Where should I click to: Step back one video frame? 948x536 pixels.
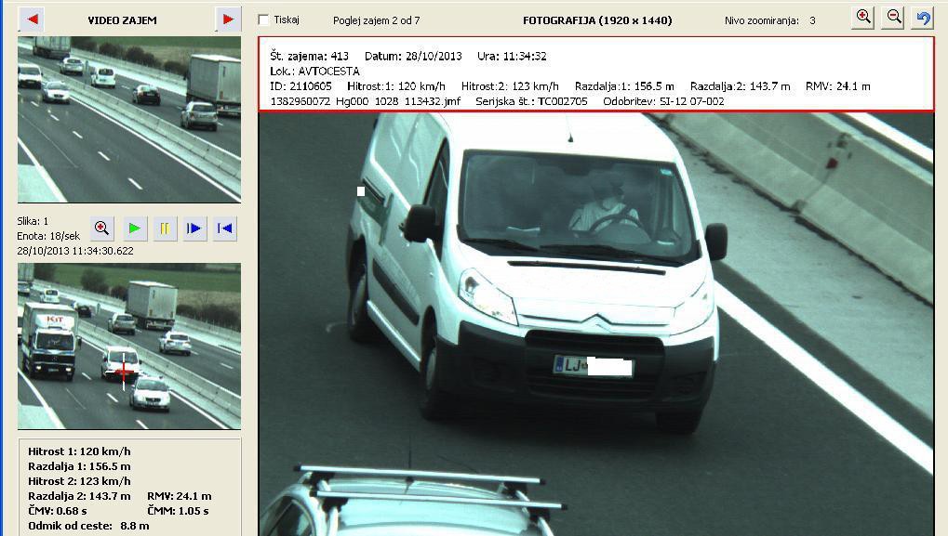224,229
